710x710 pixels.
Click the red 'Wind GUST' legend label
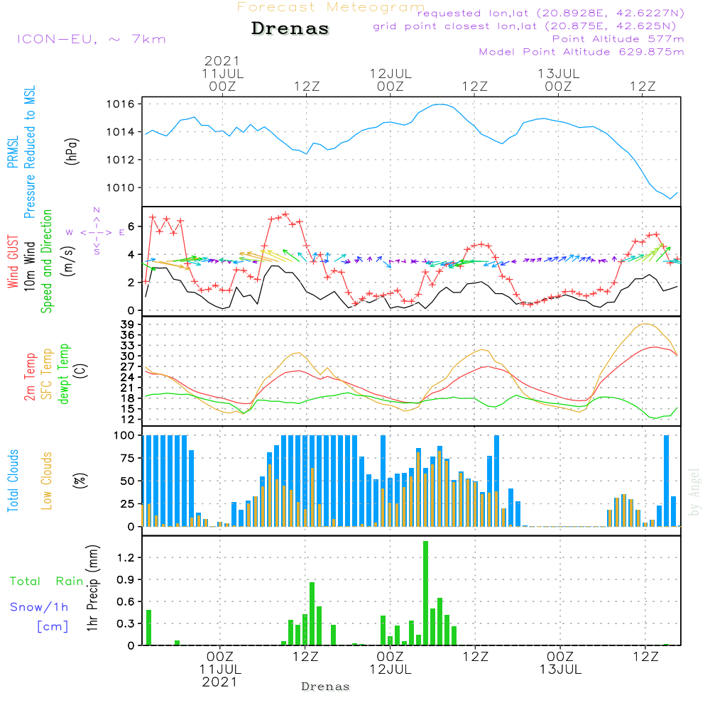pos(13,262)
